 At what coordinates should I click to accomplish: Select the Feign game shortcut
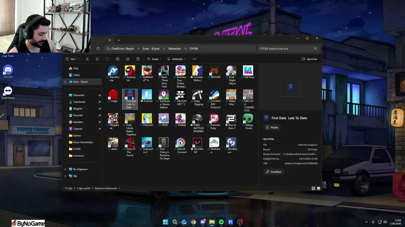coord(113,96)
